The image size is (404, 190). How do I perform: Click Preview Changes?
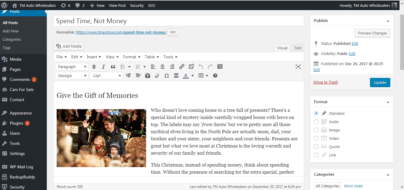coord(372,33)
